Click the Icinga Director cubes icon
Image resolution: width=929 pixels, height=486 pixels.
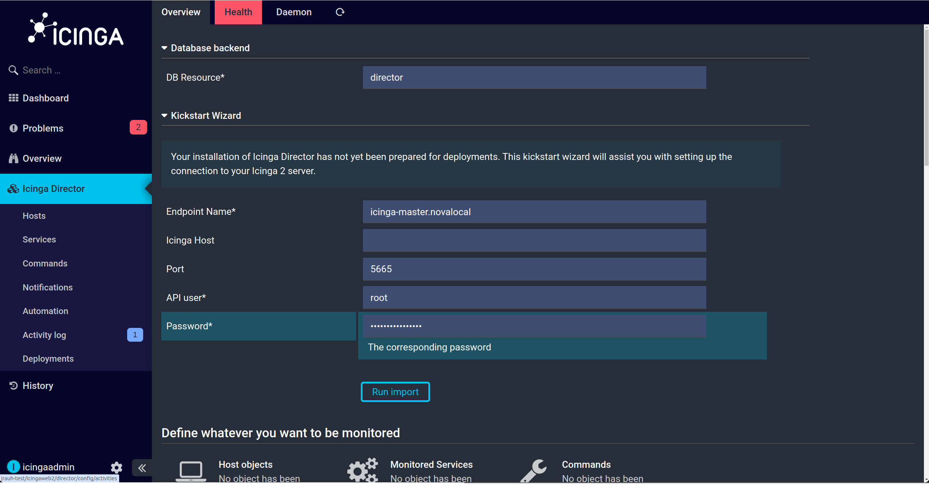13,189
